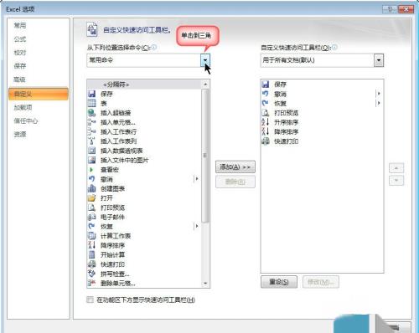Select the 打开 folder icon
Screen dimensions: 419x333
[91, 198]
